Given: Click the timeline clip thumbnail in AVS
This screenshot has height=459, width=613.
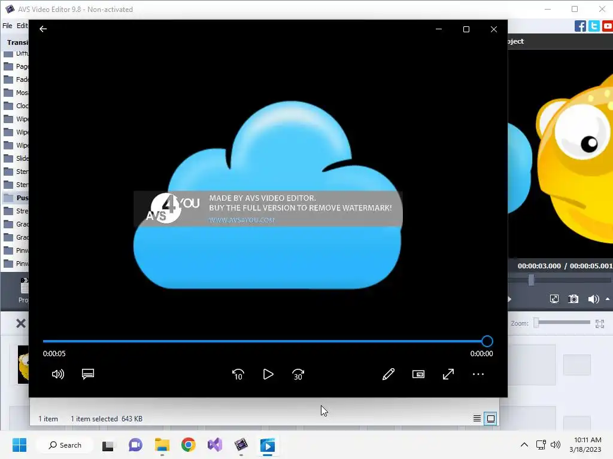Looking at the screenshot, I should click(x=23, y=365).
